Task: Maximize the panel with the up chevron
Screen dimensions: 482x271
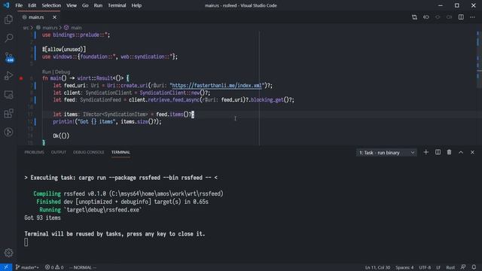Action: (x=461, y=152)
